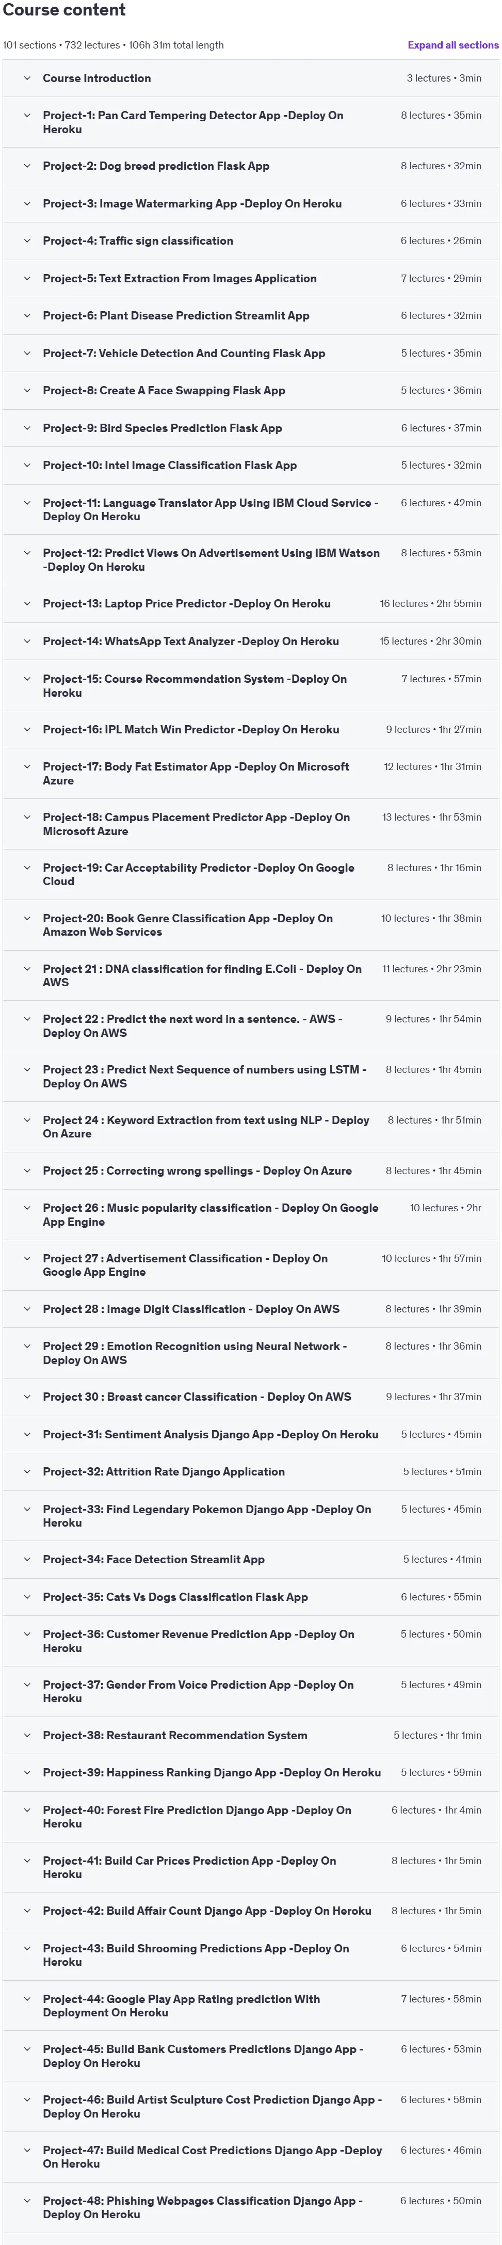Open Project 30 Breast cancer Classification row
The image size is (502, 2245).
pyautogui.click(x=251, y=1397)
